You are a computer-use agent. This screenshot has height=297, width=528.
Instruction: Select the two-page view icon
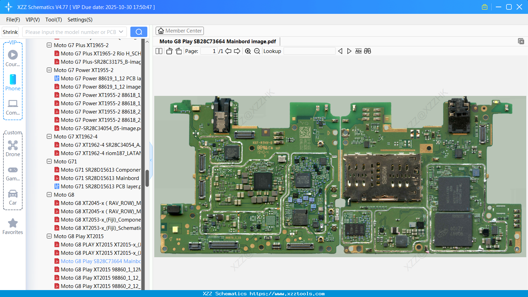click(159, 51)
